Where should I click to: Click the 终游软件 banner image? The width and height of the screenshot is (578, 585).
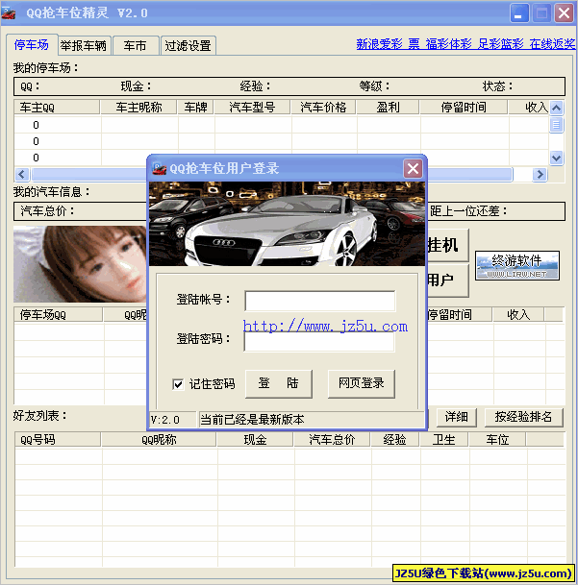point(517,266)
